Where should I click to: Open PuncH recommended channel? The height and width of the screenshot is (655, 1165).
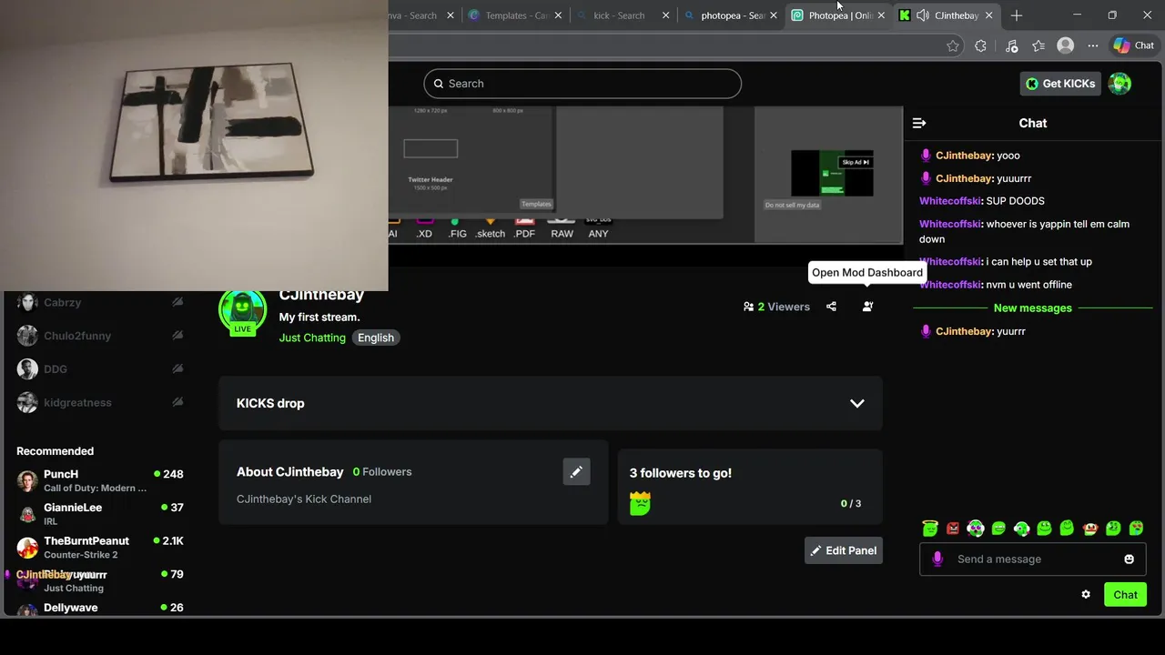(100, 480)
